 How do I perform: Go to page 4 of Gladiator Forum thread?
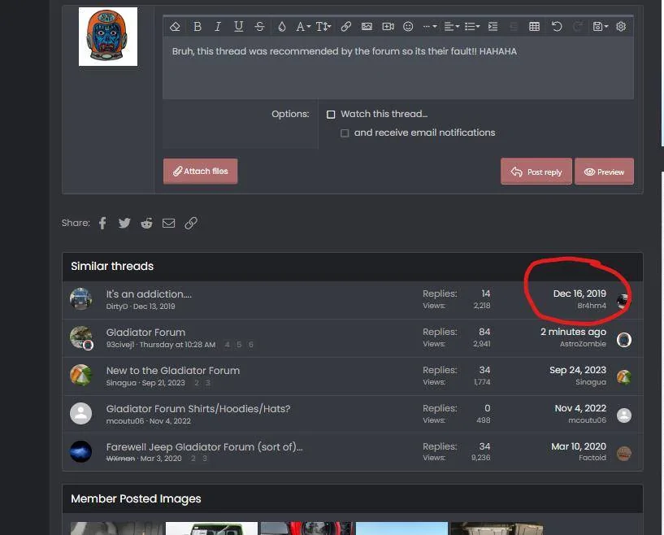[x=227, y=345]
